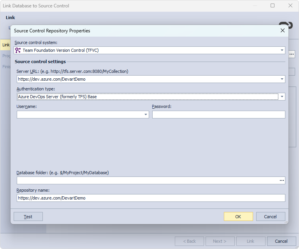Close the Source Control Repository Properties dialog

coord(283,30)
